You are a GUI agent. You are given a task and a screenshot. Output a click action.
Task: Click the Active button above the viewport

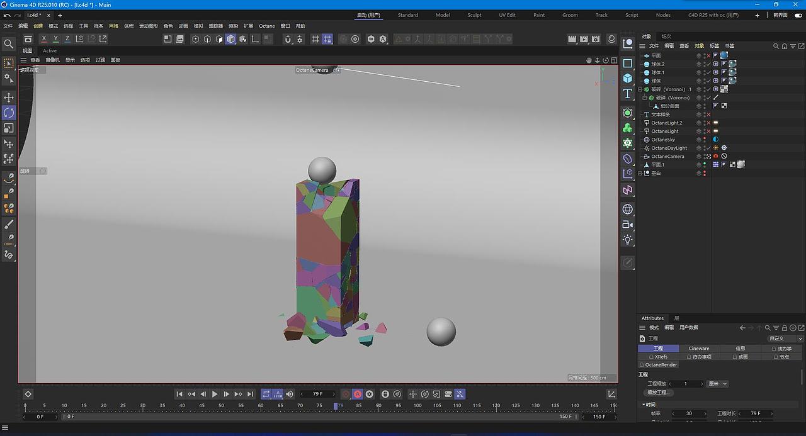pyautogui.click(x=50, y=51)
